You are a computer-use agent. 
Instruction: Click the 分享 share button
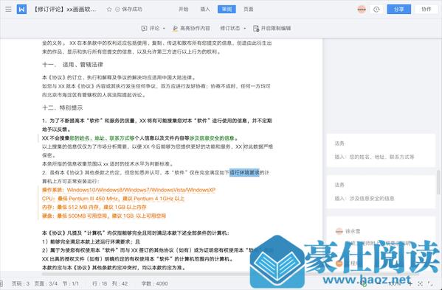399,10
